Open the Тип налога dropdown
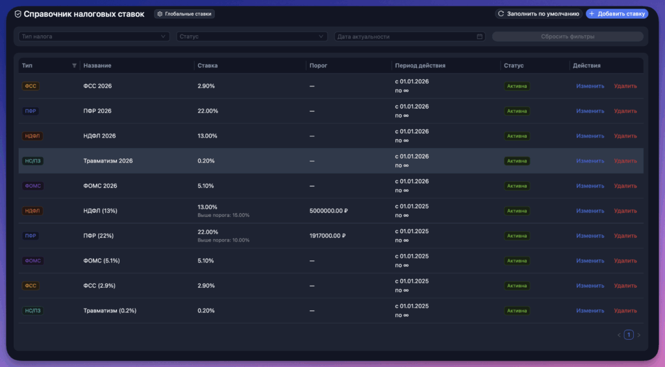Image resolution: width=665 pixels, height=367 pixels. click(x=94, y=36)
